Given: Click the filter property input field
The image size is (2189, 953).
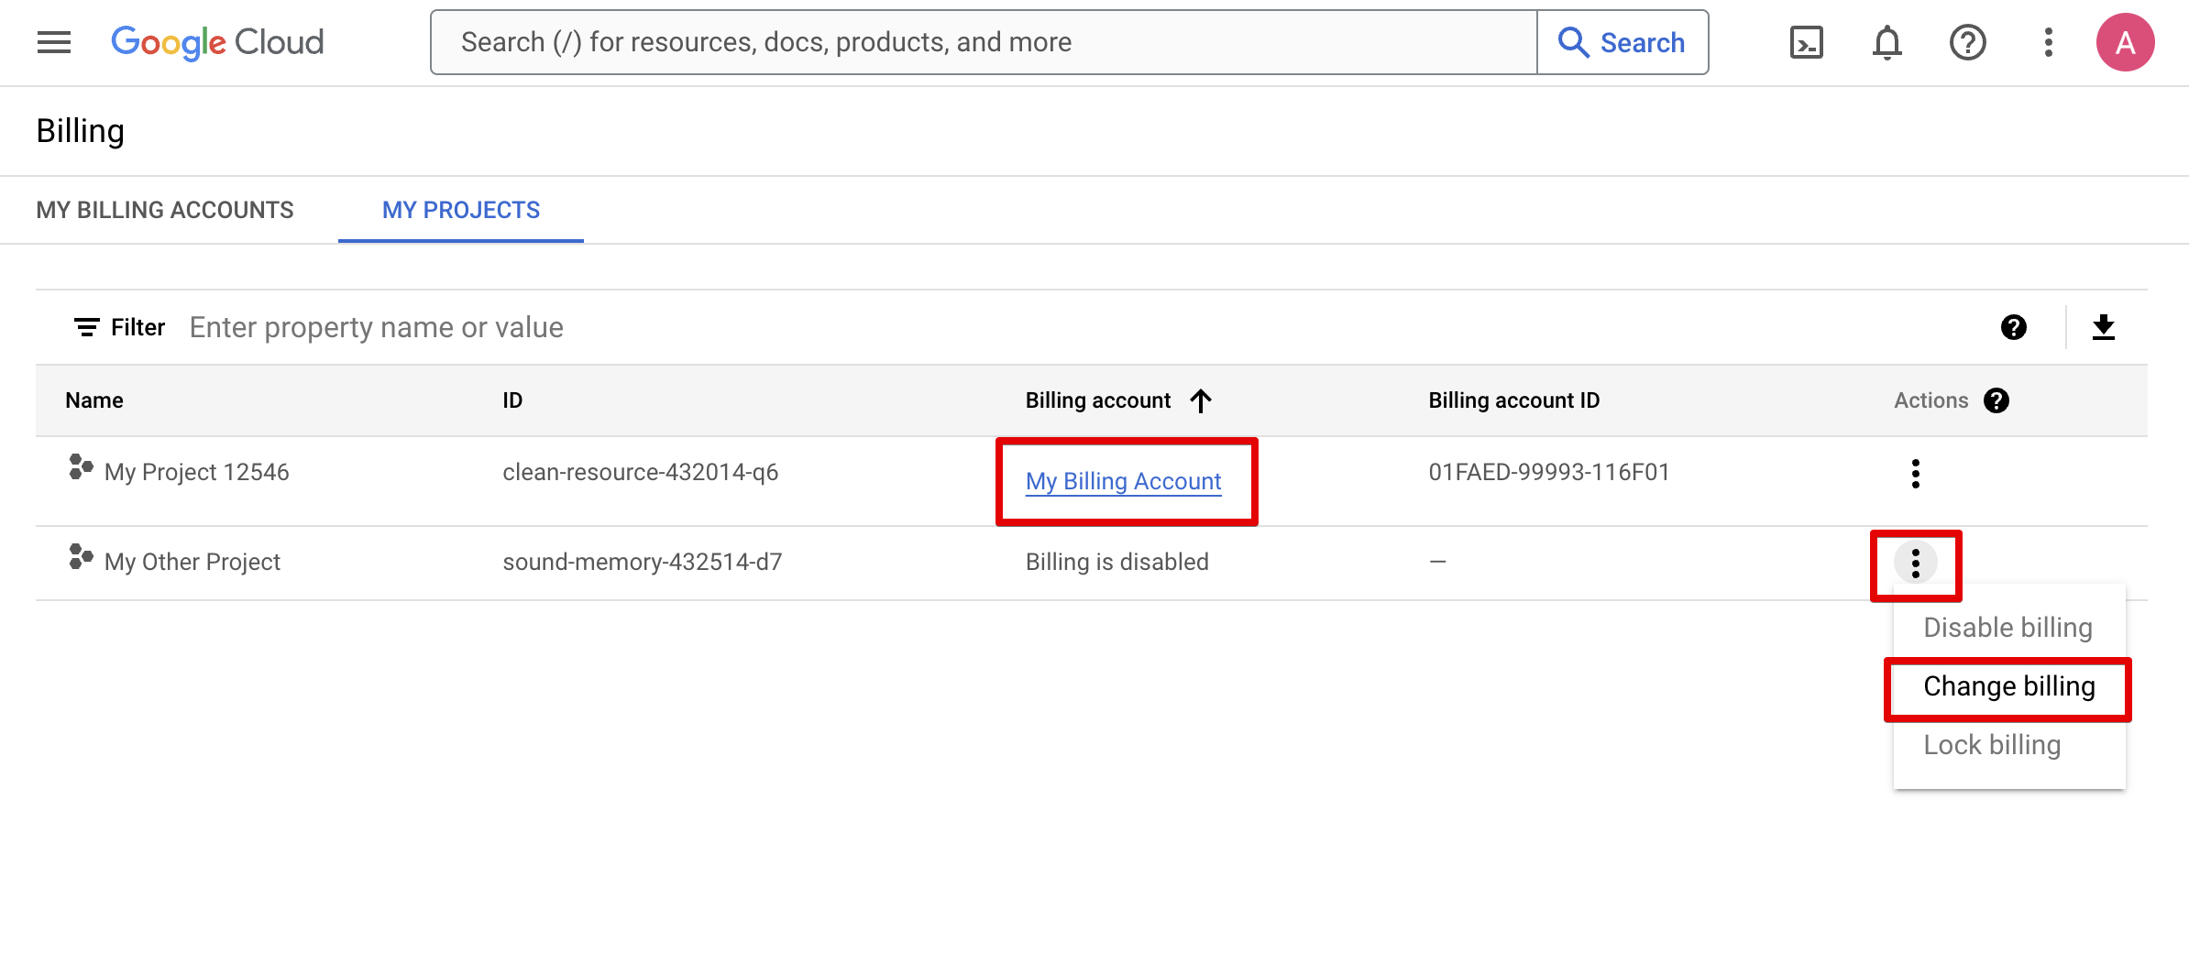Looking at the screenshot, I should pos(376,327).
